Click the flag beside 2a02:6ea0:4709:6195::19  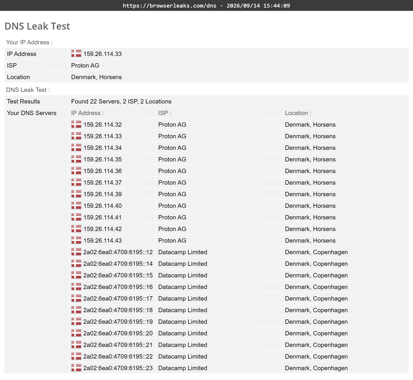click(x=76, y=321)
